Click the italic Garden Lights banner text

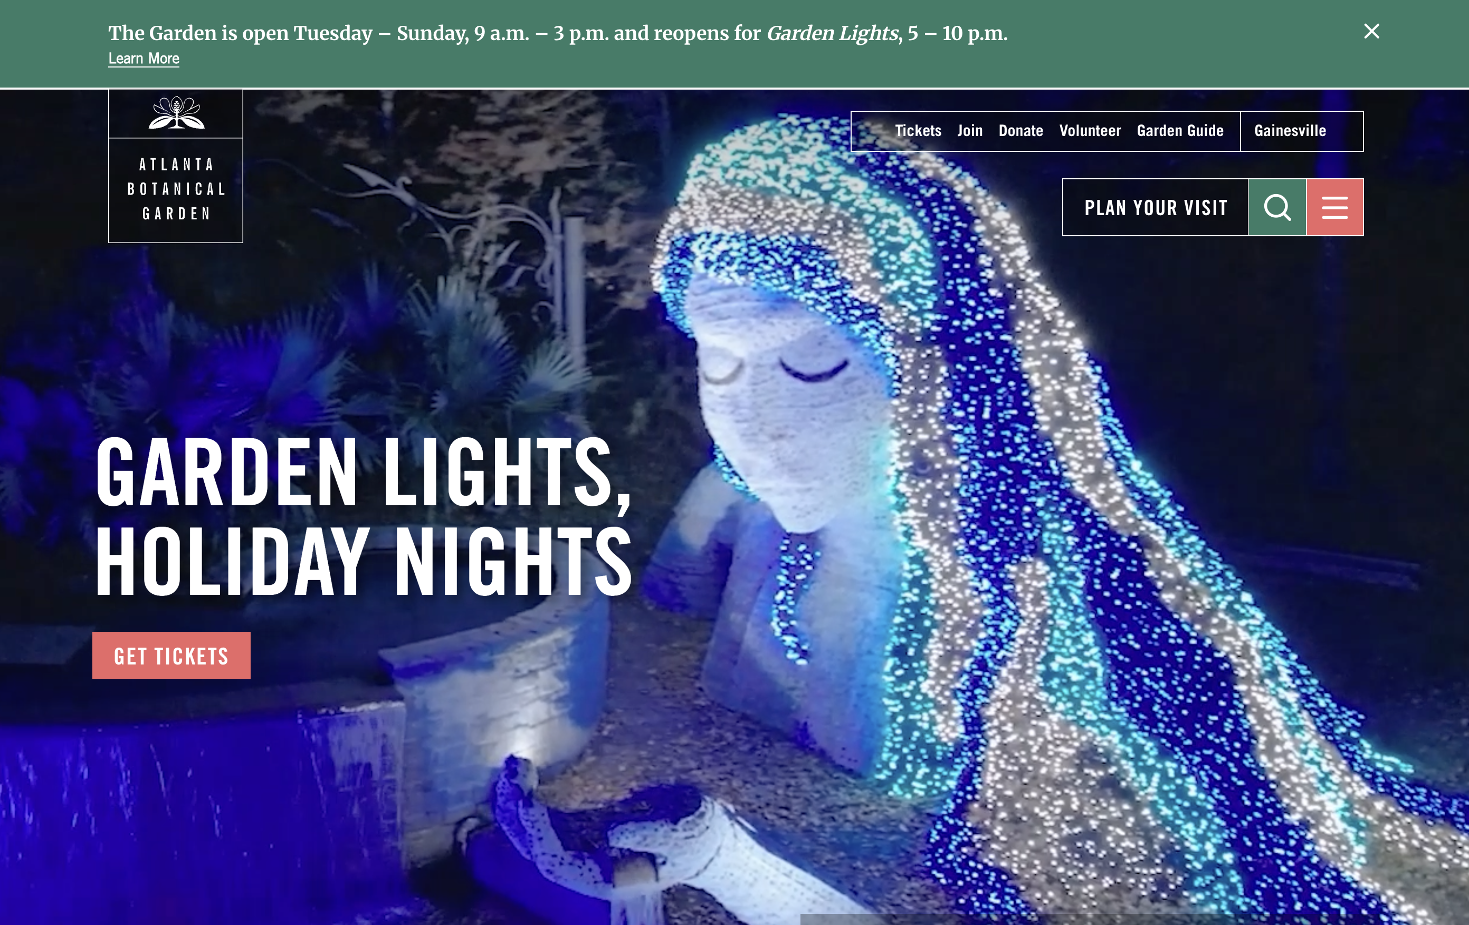(832, 33)
